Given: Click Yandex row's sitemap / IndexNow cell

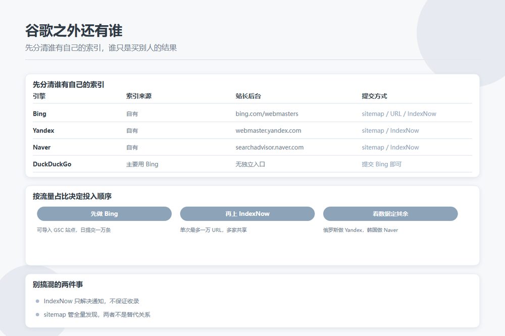Looking at the screenshot, I should coord(390,130).
